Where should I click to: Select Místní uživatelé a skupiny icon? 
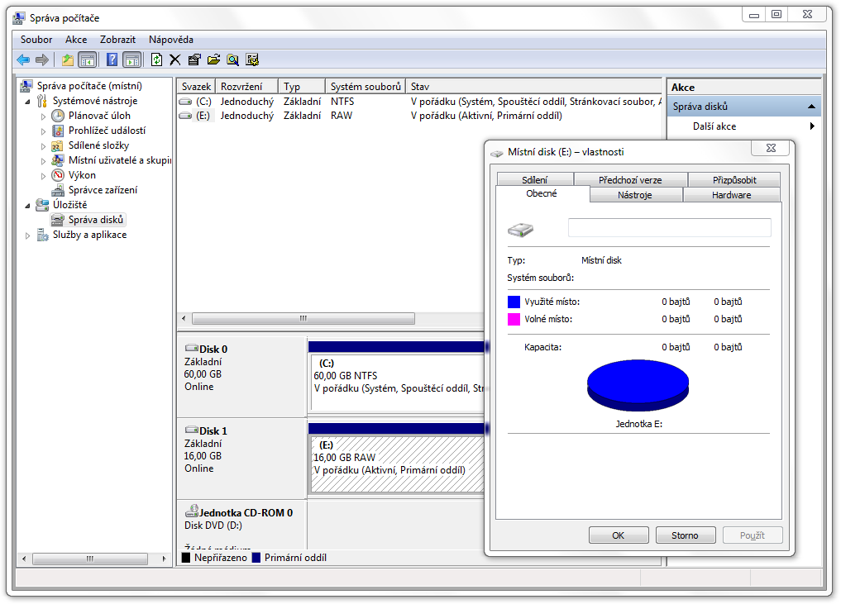coord(58,160)
